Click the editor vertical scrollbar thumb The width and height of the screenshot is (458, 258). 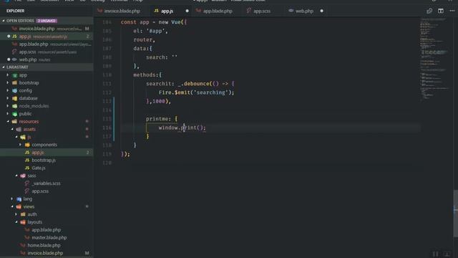pyautogui.click(x=455, y=214)
